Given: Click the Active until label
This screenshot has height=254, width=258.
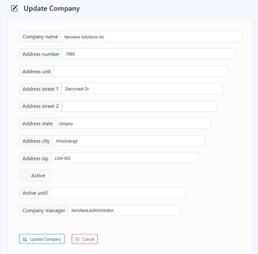Looking at the screenshot, I should [x=35, y=193].
